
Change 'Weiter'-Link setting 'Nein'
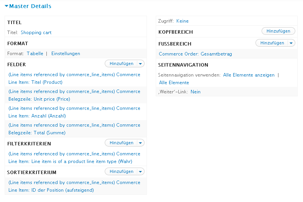point(196,92)
